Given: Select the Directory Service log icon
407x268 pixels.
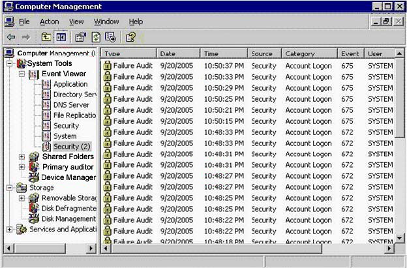Looking at the screenshot, I should coord(46,95).
